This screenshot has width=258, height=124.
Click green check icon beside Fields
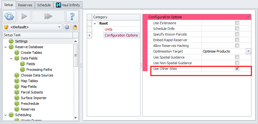click(x=22, y=64)
